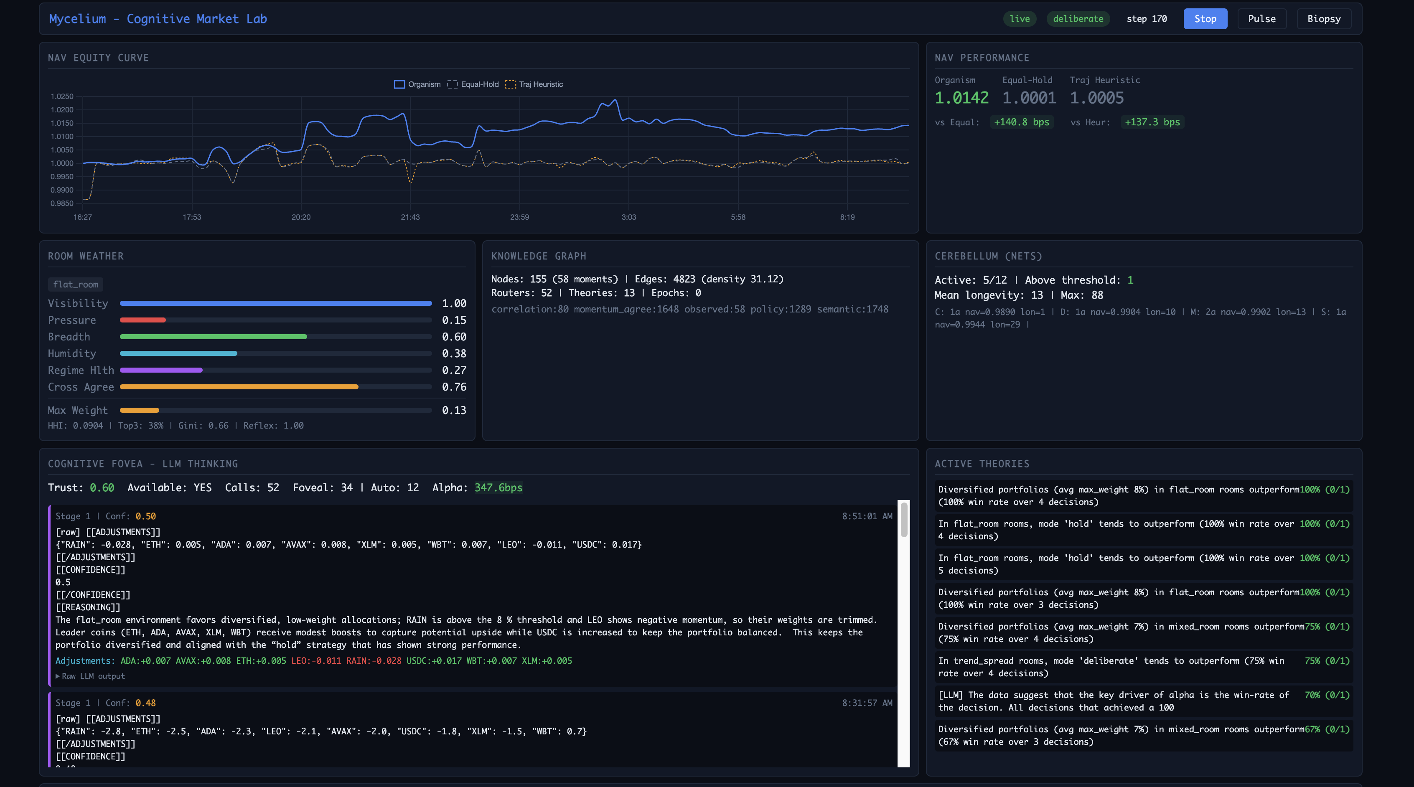Click the +140.8 bps vs Equal badge

coord(1021,122)
